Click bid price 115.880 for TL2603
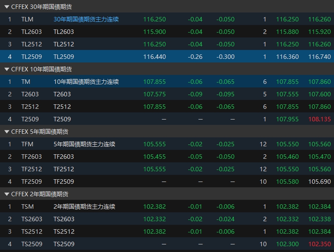The height and width of the screenshot is (252, 334). [x=287, y=32]
